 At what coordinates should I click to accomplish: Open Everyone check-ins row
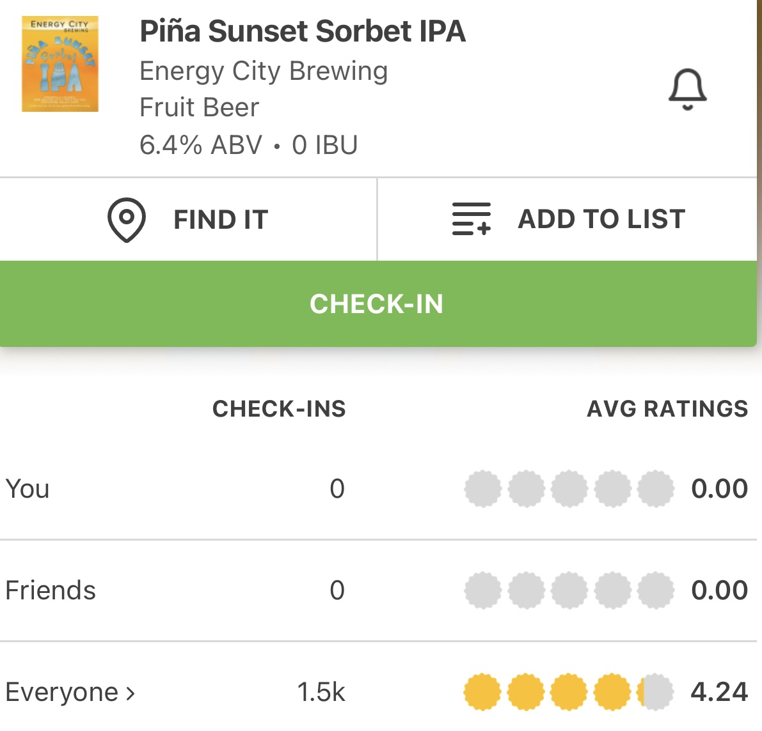tap(61, 692)
